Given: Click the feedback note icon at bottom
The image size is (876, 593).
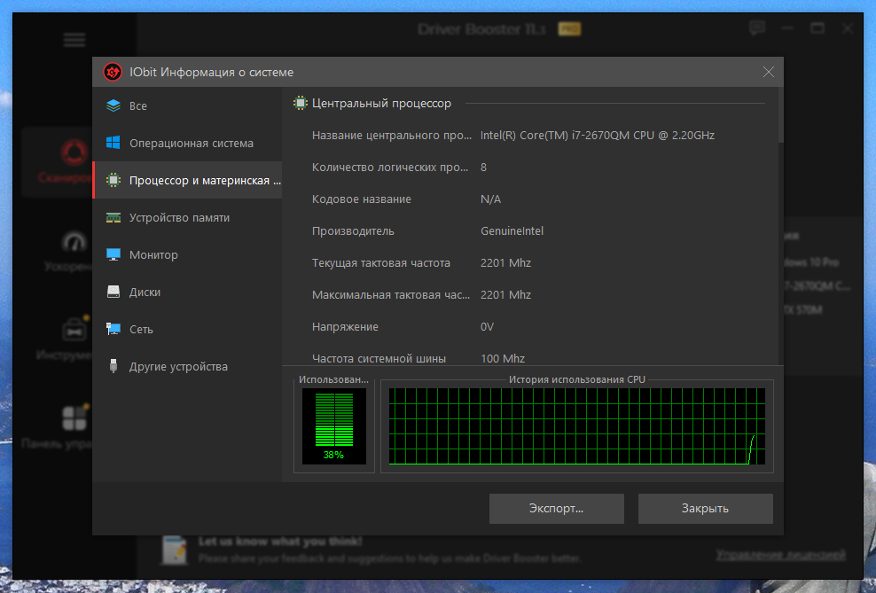Looking at the screenshot, I should [175, 550].
